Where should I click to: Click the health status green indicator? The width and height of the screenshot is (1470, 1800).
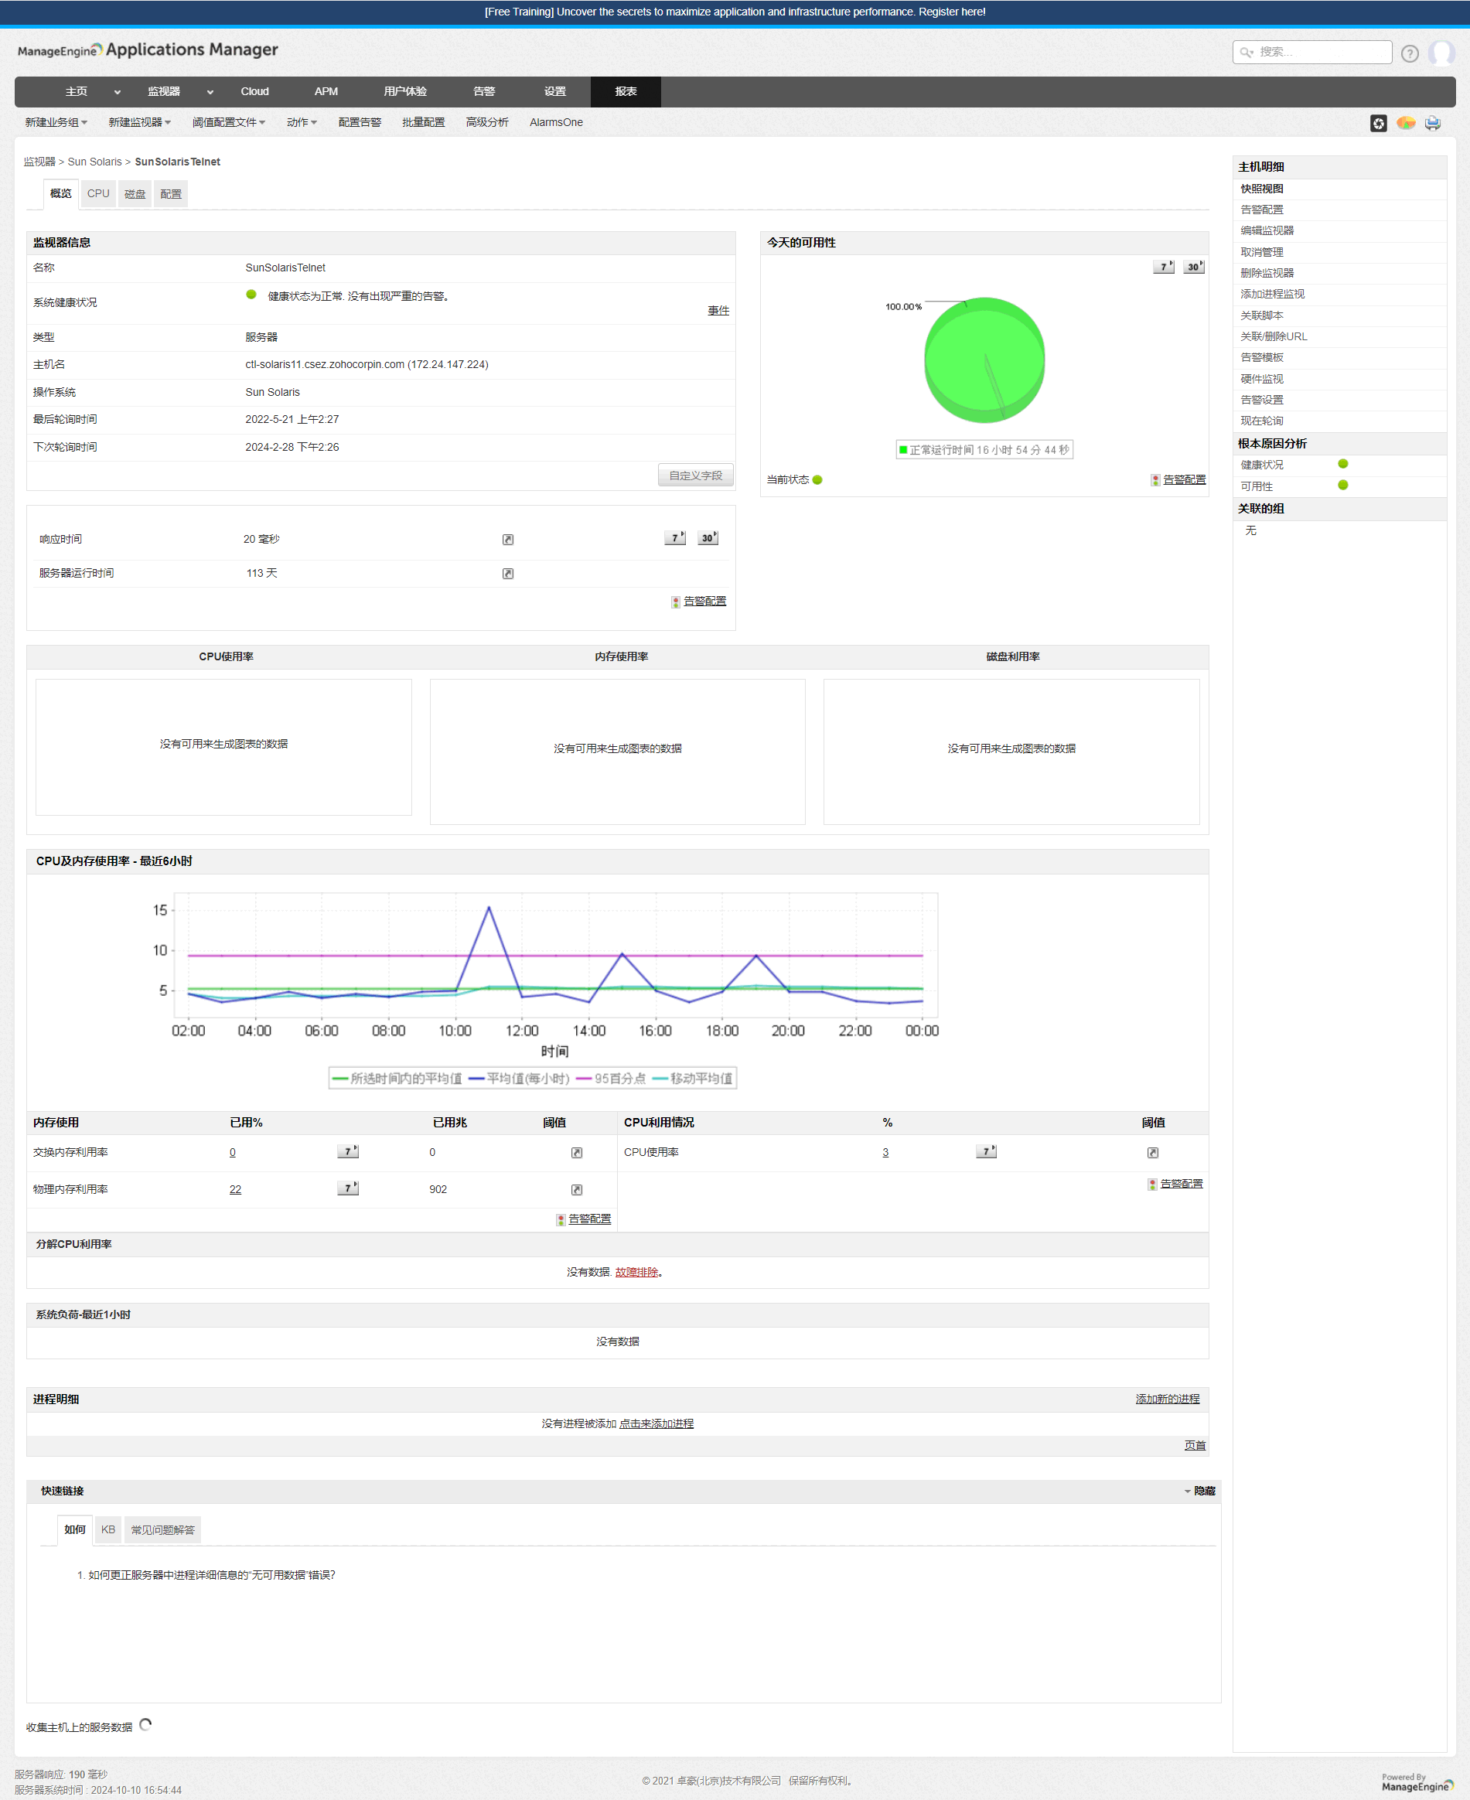pyautogui.click(x=251, y=295)
